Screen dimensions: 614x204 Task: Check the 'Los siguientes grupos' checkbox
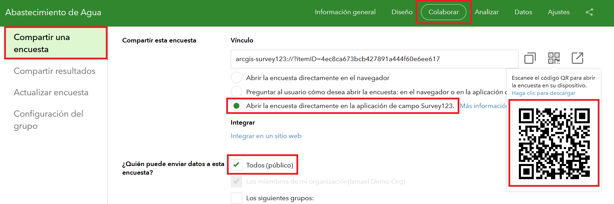point(236,198)
